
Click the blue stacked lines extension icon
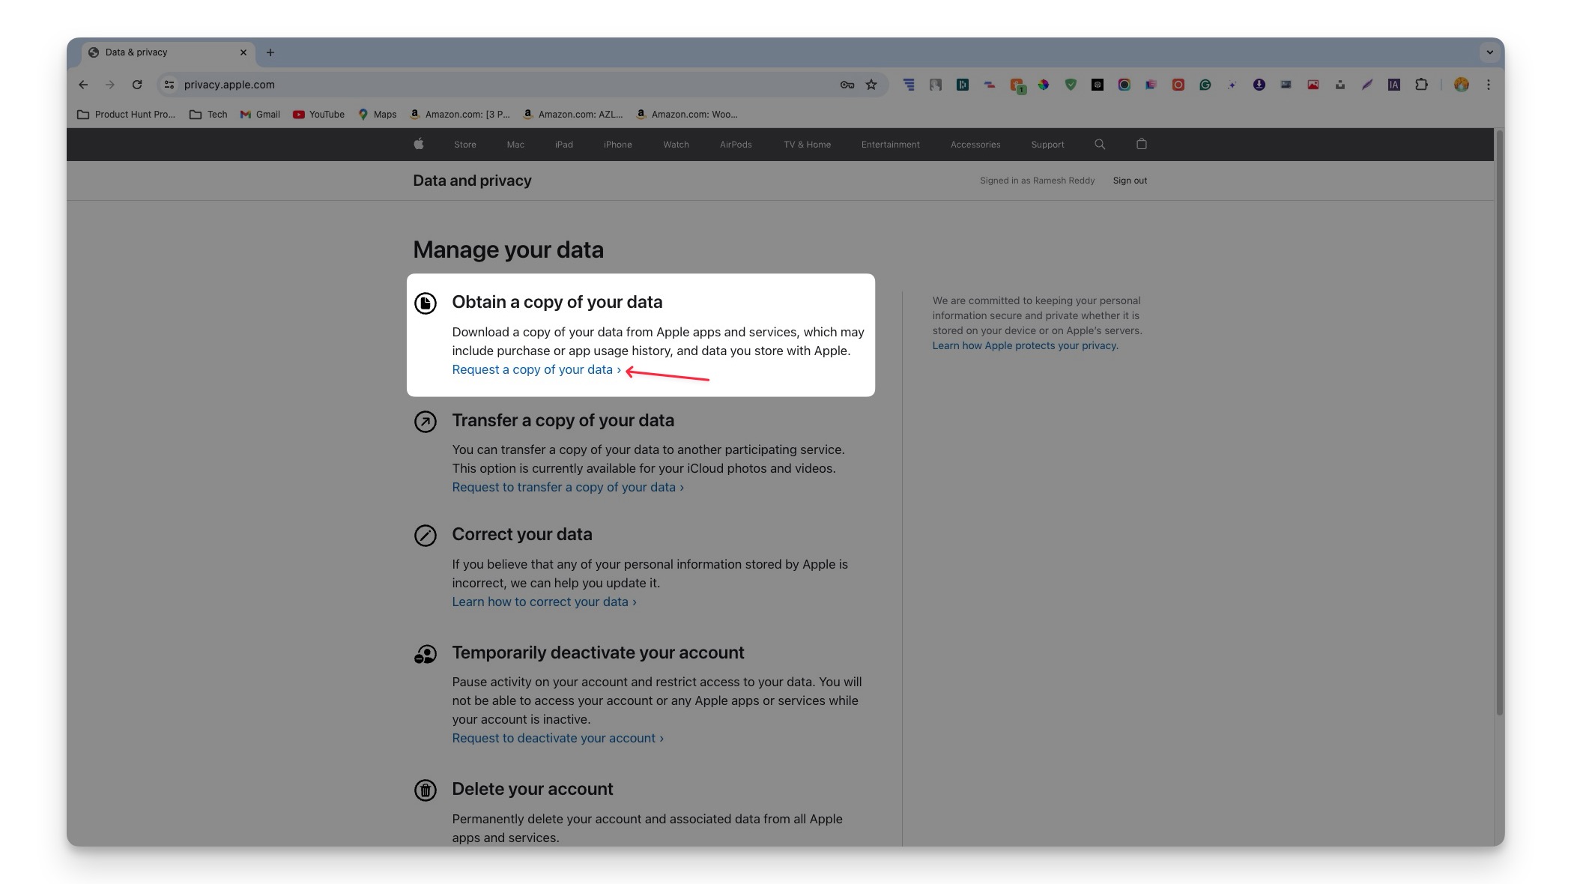click(909, 85)
